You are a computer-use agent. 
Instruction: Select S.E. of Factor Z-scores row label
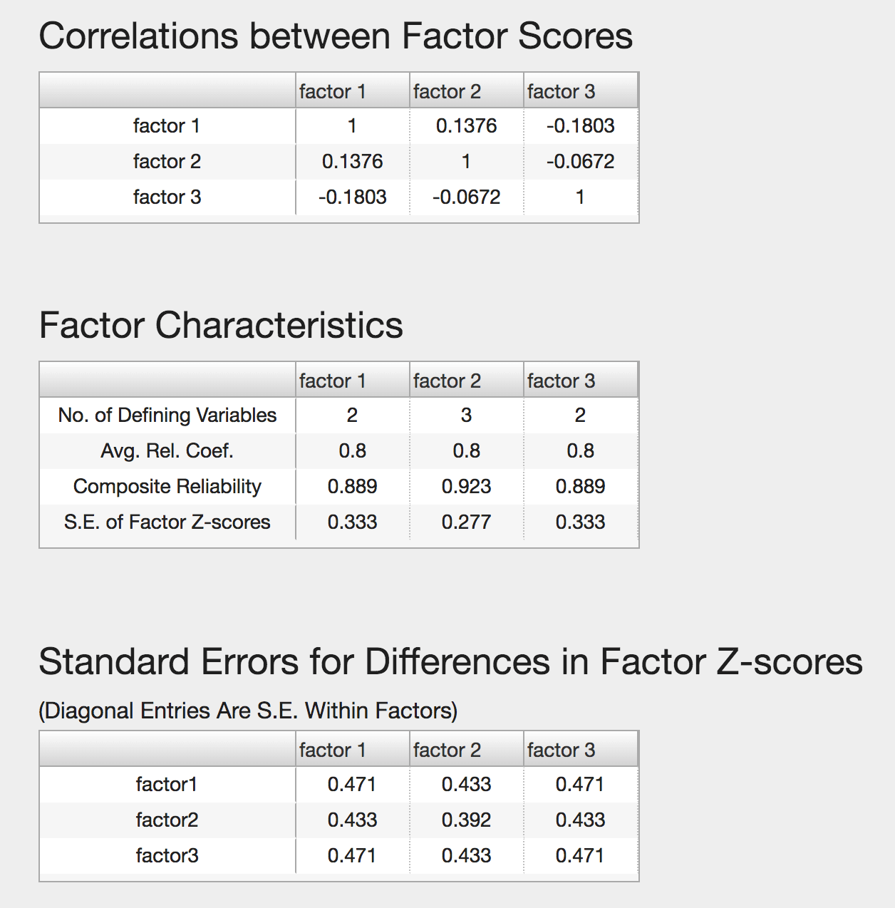click(x=167, y=522)
